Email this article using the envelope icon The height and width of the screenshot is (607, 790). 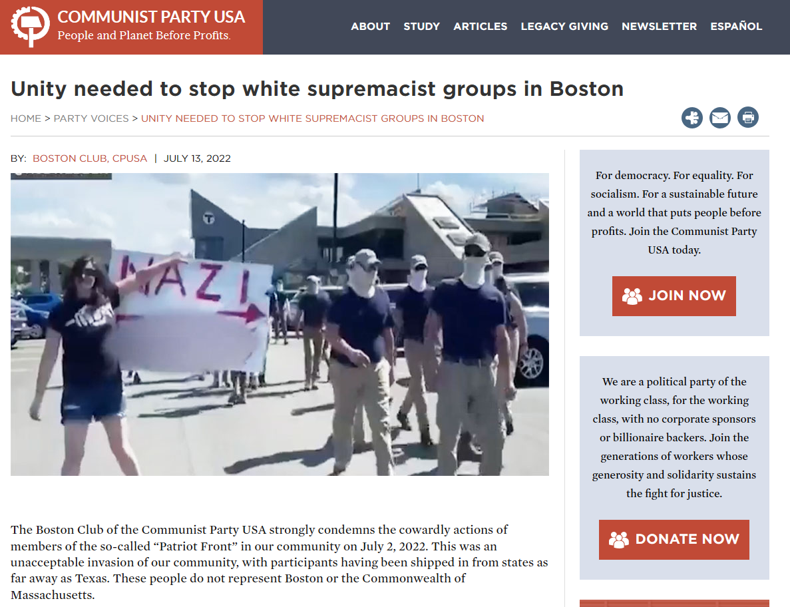(x=720, y=118)
